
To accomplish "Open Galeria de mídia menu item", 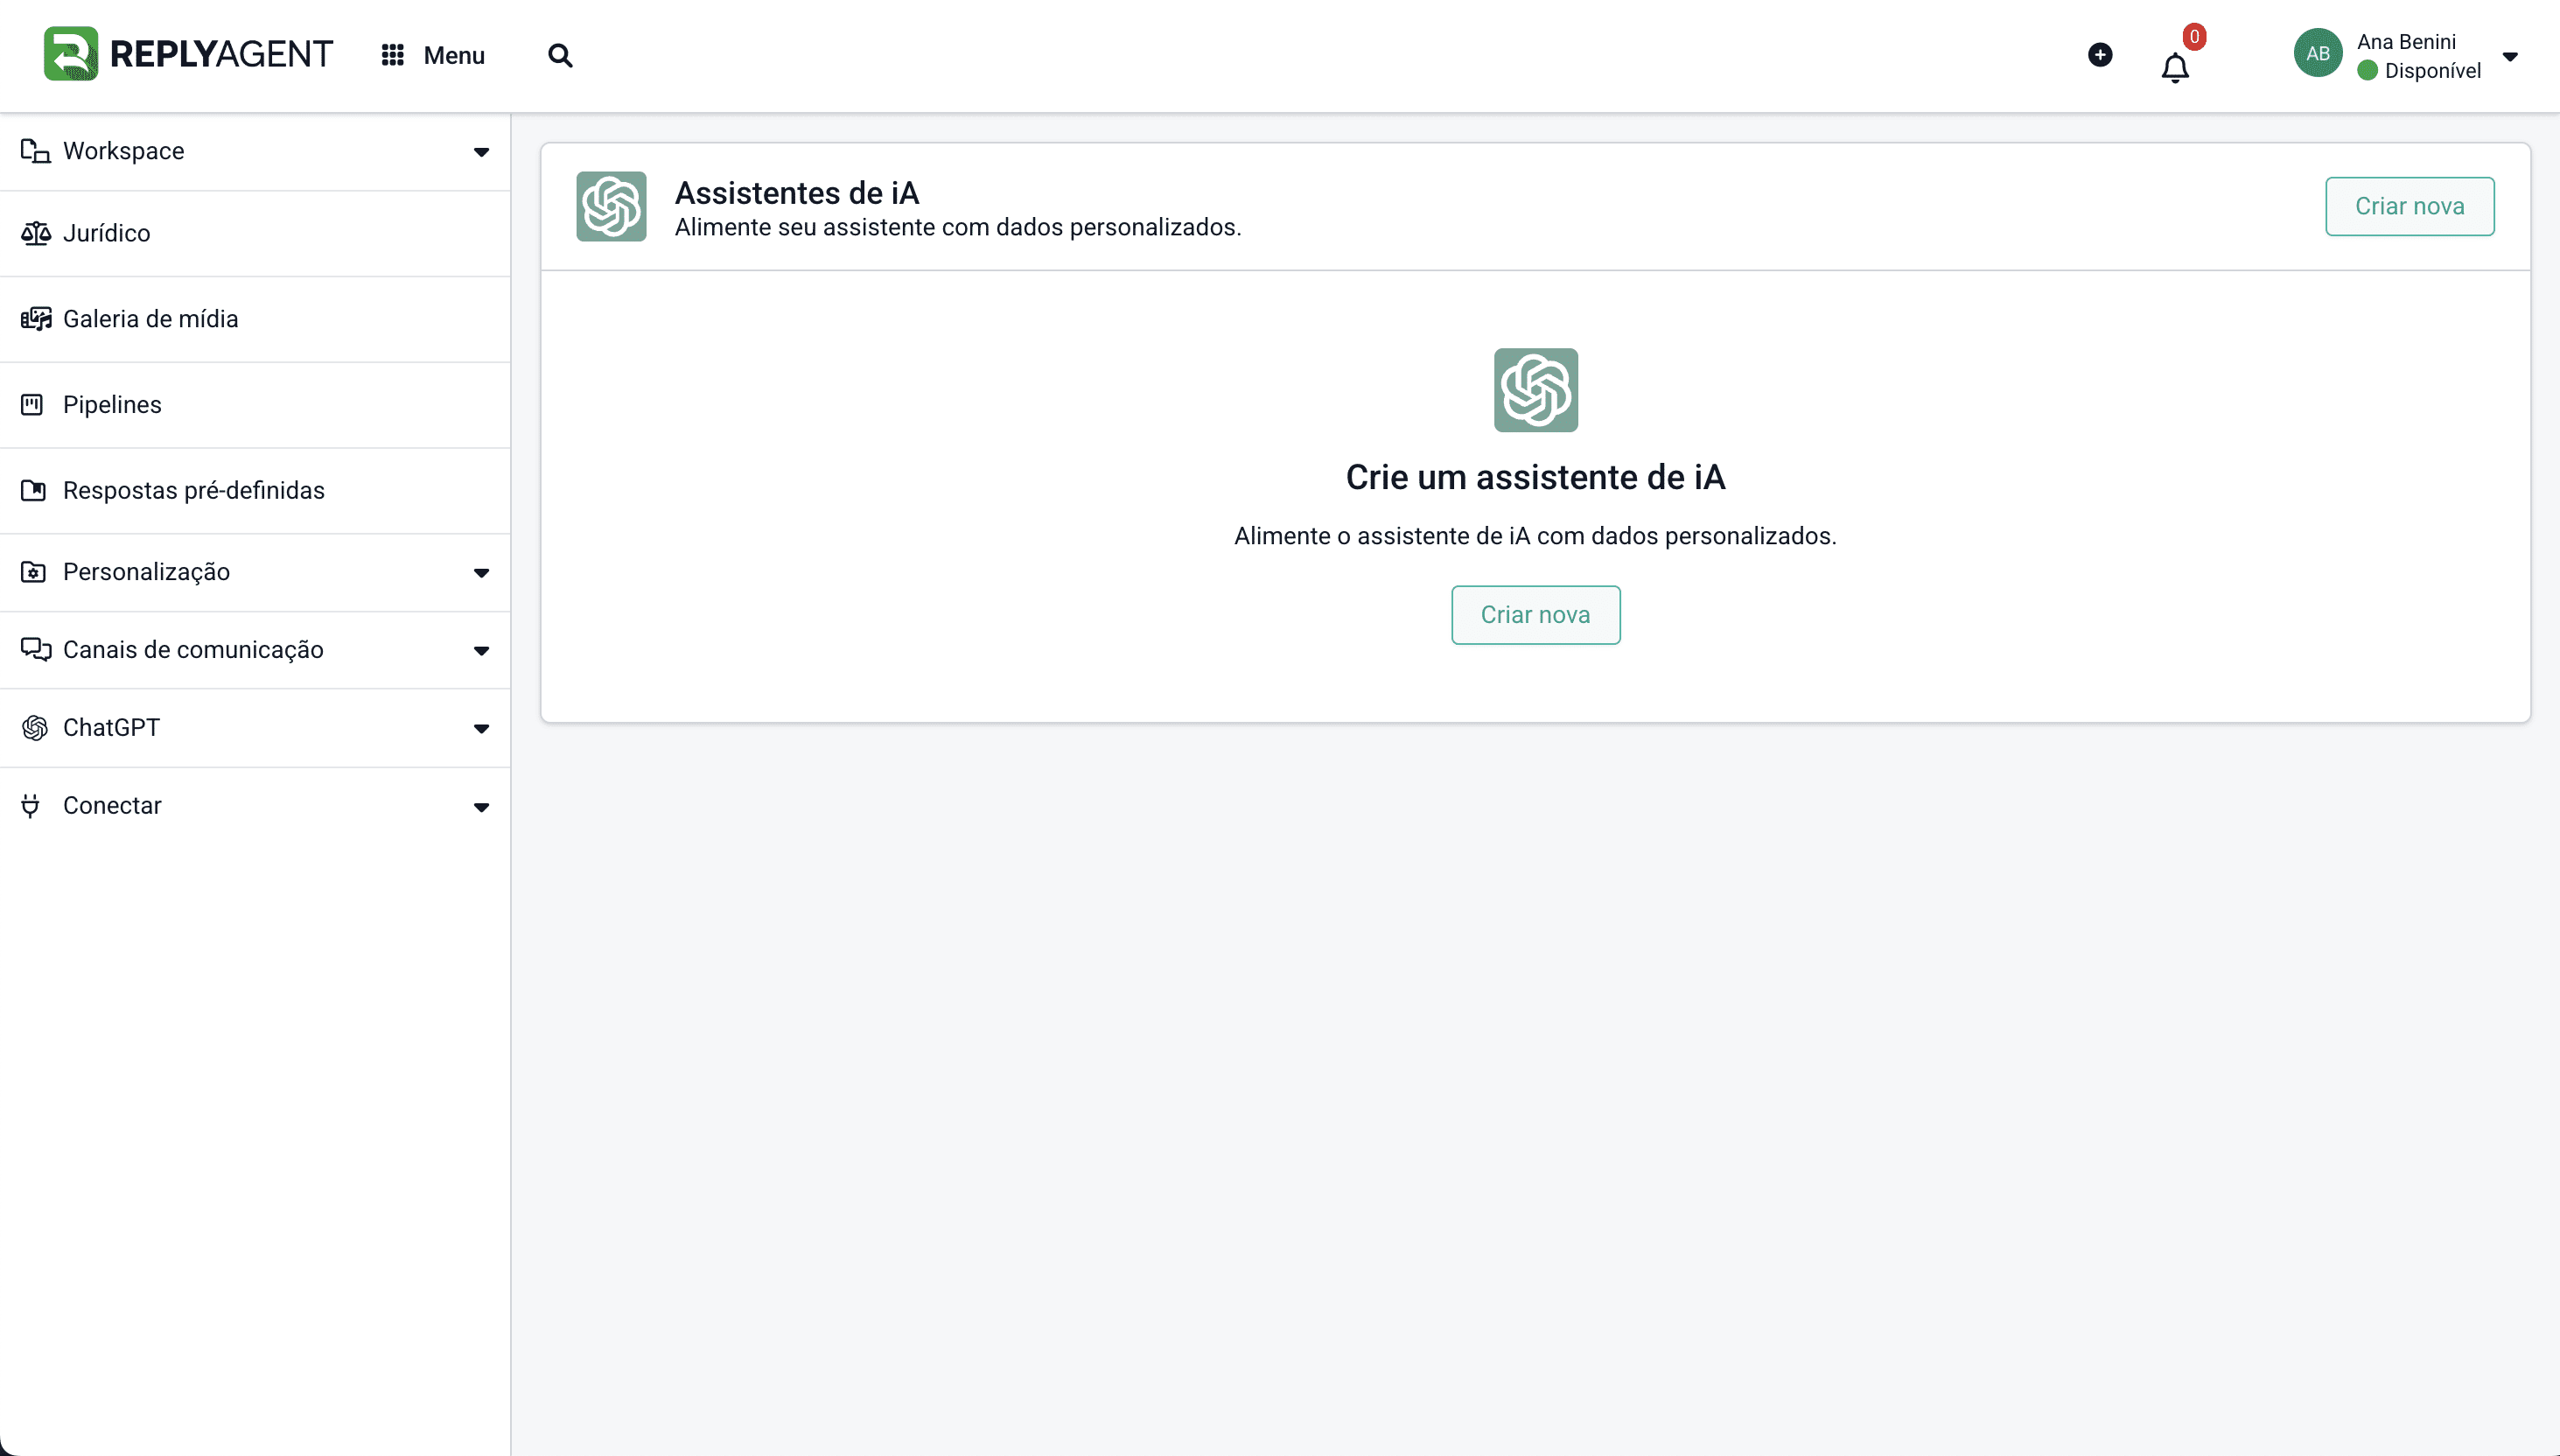I will pos(255,319).
